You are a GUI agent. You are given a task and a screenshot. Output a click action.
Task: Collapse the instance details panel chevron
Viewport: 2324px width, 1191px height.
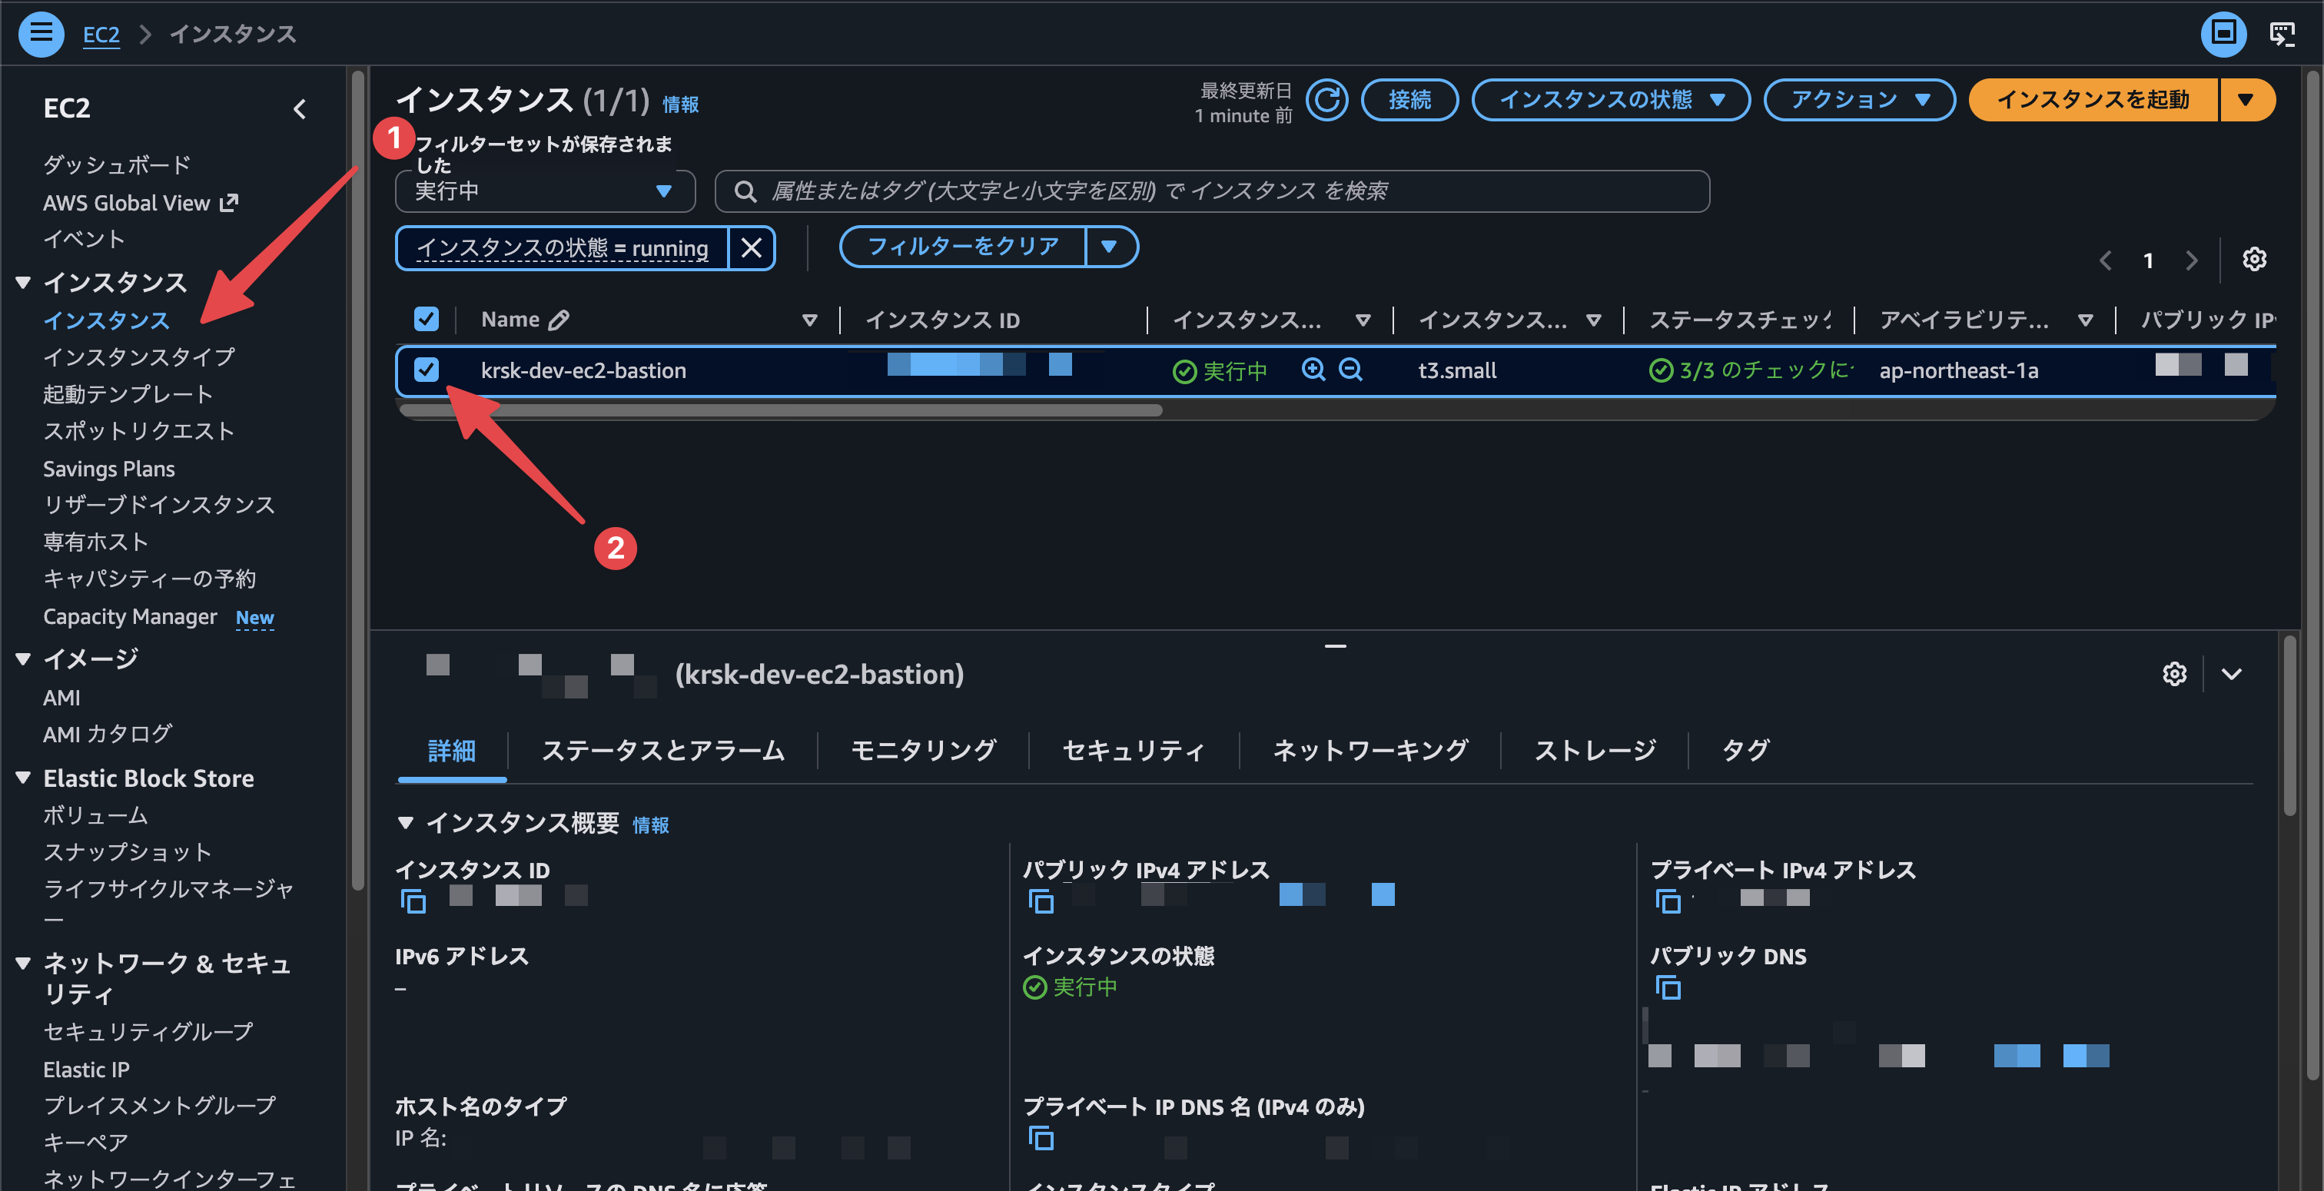(2231, 674)
